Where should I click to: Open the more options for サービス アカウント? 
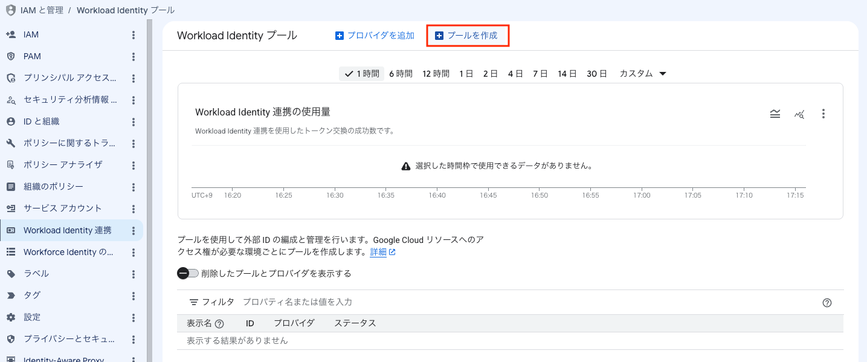(134, 208)
